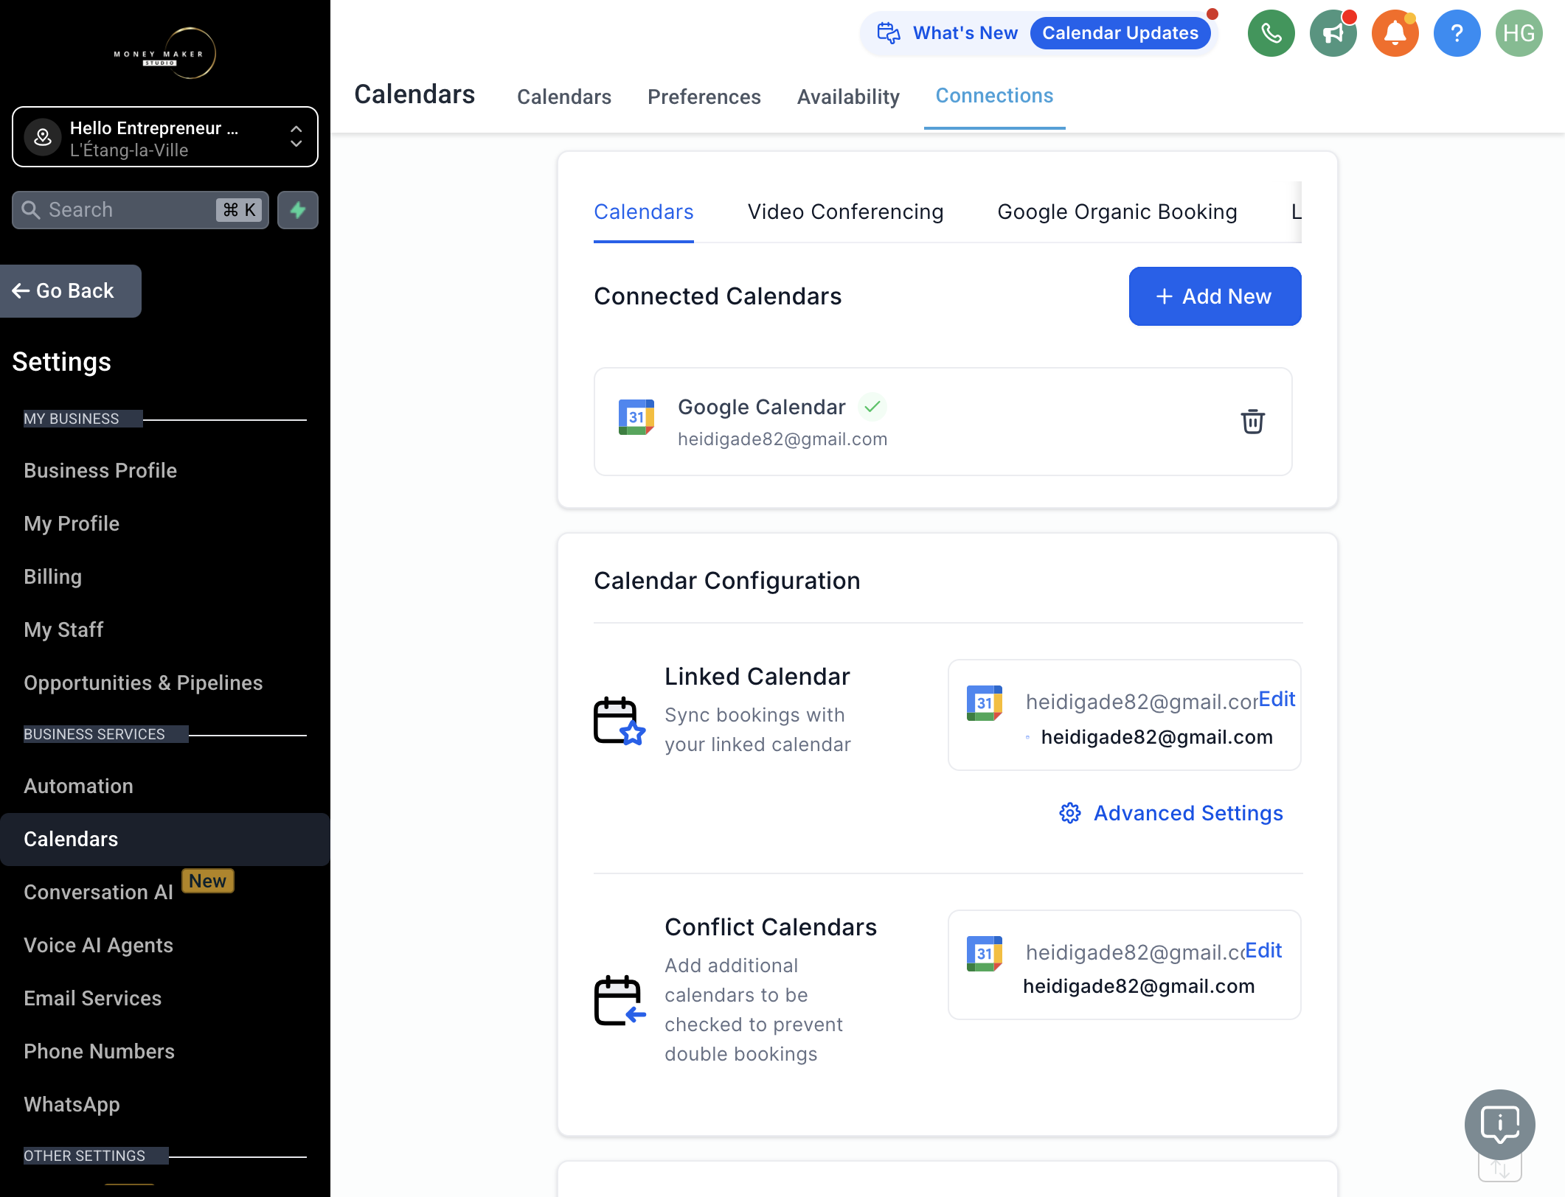Open Opportunities & Pipelines settings
Viewport: 1565px width, 1197px height.
coord(143,683)
